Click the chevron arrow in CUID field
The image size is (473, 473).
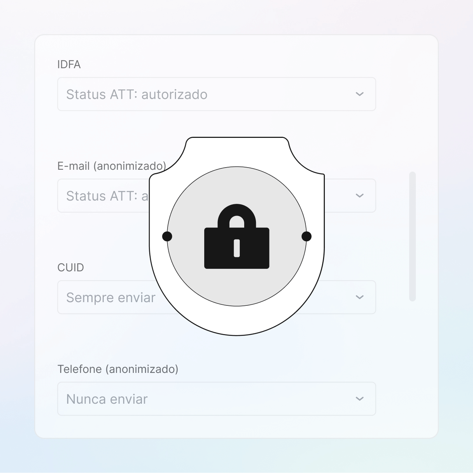360,297
